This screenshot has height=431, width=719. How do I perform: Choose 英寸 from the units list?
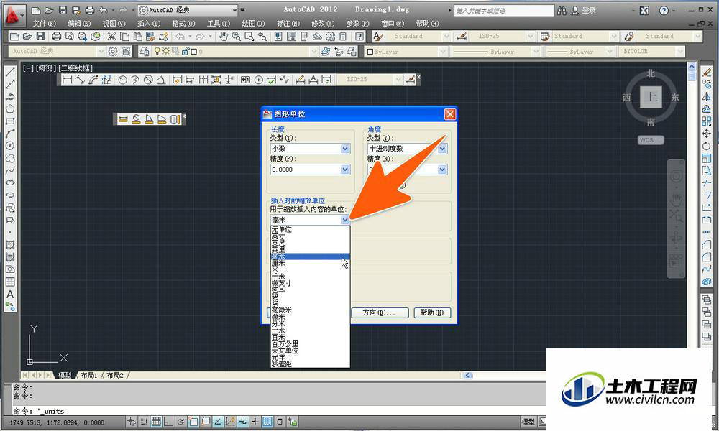pos(310,236)
